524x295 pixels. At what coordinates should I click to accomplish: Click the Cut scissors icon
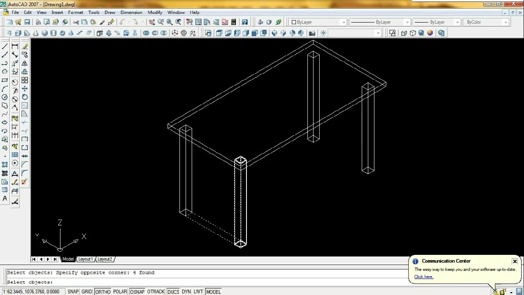[76, 22]
